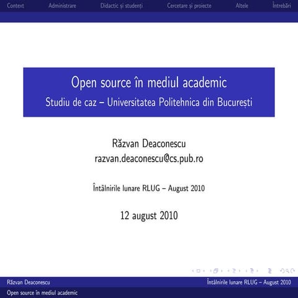Jump to the Întrebări section
Image resolution: width=298 pixels, height=298 pixels.
tap(281, 6)
